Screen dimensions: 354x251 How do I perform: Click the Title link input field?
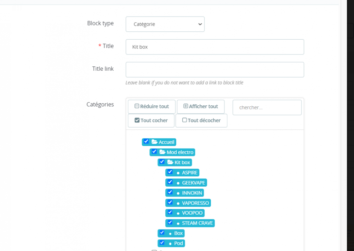click(x=215, y=70)
